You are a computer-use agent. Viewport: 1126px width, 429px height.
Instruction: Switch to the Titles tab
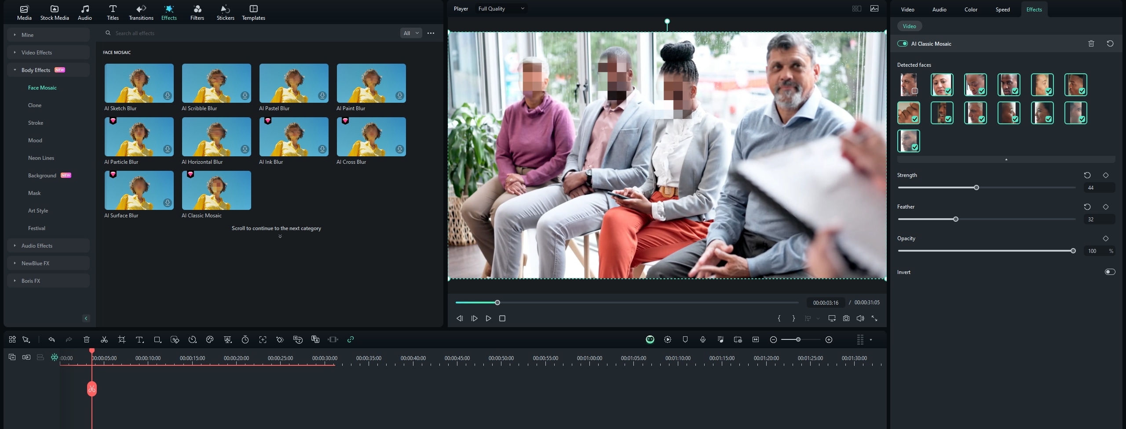click(x=113, y=13)
